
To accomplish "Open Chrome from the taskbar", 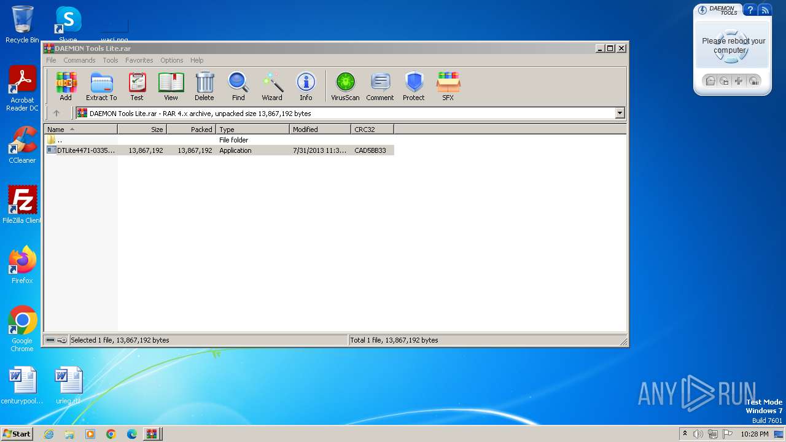I will point(111,434).
